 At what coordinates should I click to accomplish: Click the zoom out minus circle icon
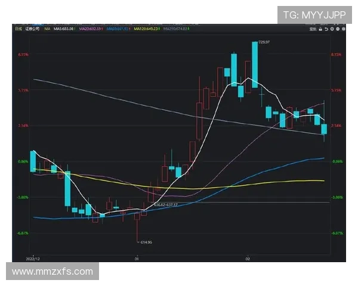(338, 29)
